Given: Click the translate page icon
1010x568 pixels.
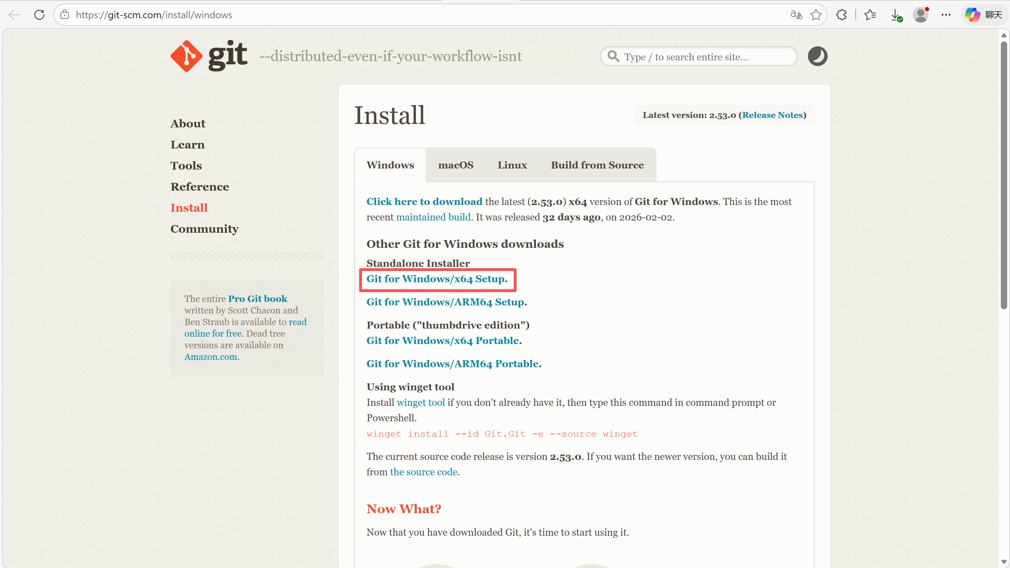Looking at the screenshot, I should pyautogui.click(x=796, y=15).
